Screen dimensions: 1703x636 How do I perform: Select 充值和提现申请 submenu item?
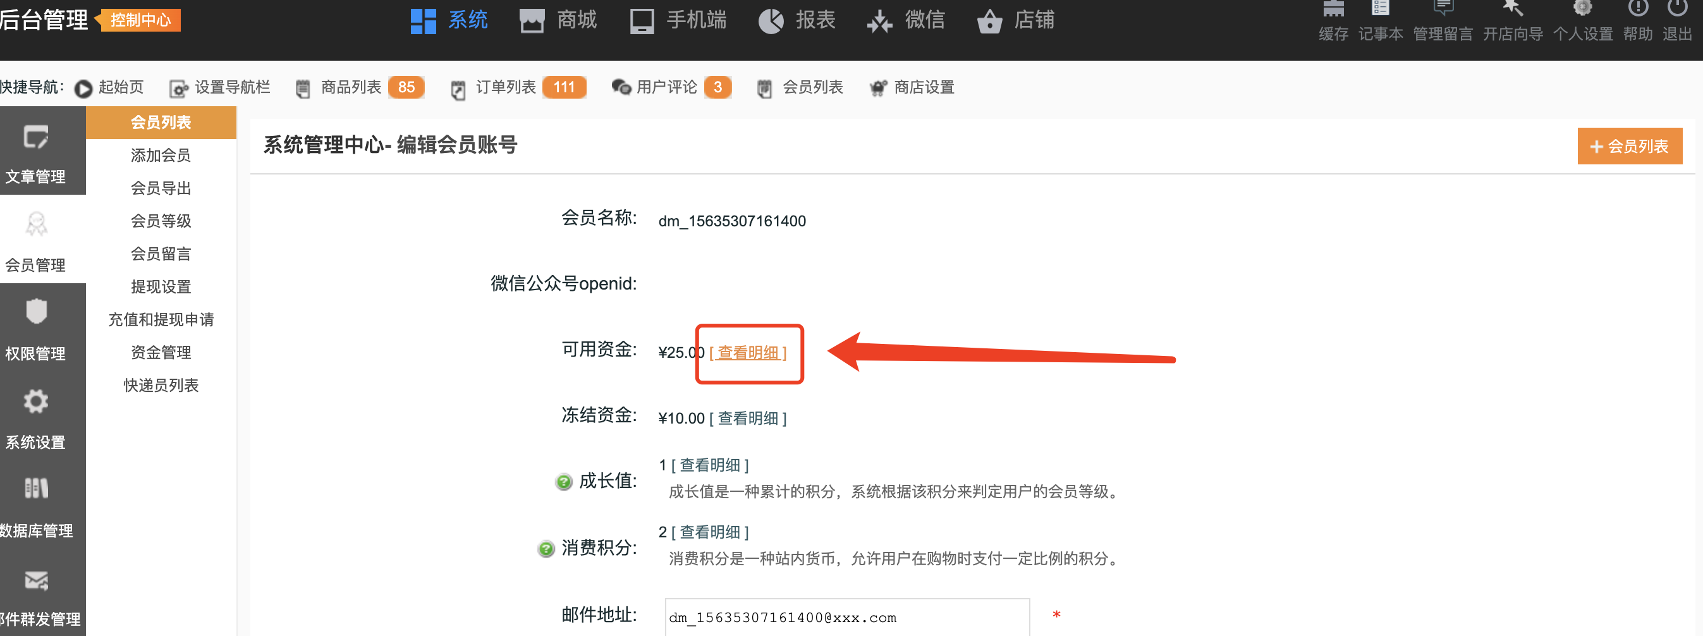pyautogui.click(x=161, y=320)
